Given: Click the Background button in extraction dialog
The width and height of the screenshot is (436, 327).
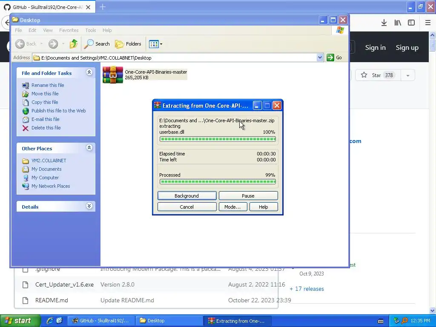Looking at the screenshot, I should click(187, 196).
